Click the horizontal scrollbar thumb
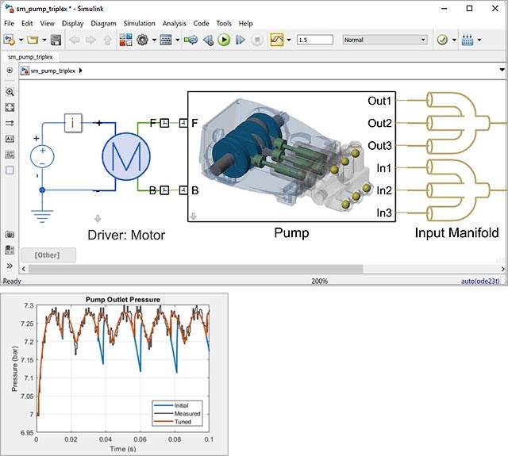 click(x=195, y=269)
